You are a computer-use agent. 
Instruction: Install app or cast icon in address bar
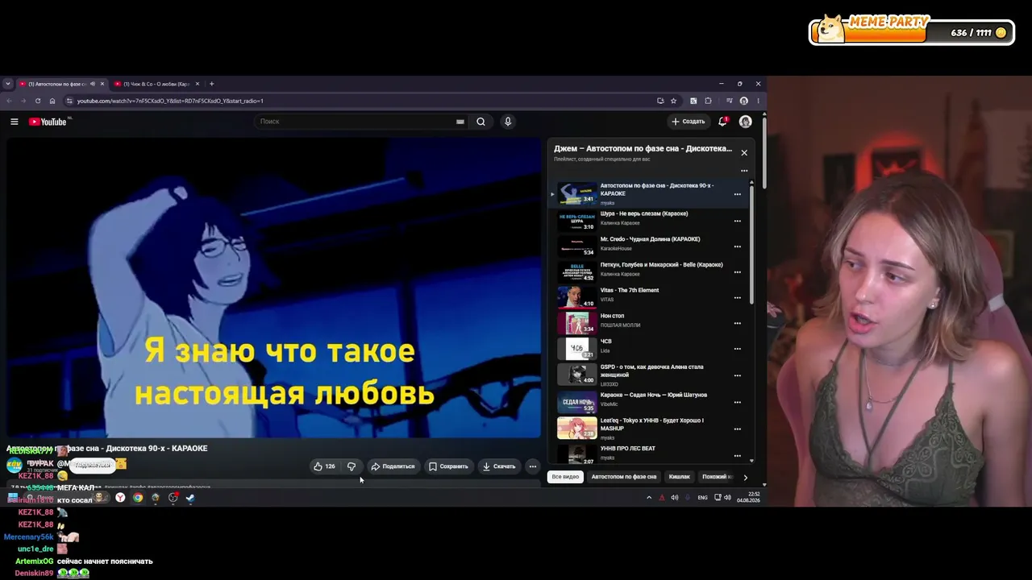point(660,101)
